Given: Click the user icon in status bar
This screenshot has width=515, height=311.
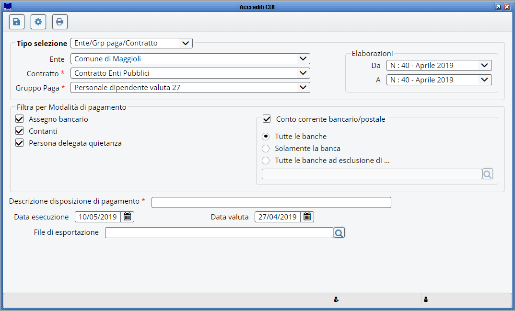Looking at the screenshot, I should (x=426, y=299).
